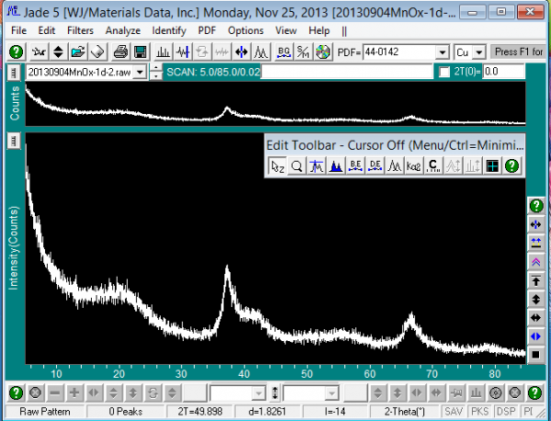The width and height of the screenshot is (551, 421).
Task: Click the C tool in Edit Toolbar
Action: pyautogui.click(x=433, y=166)
